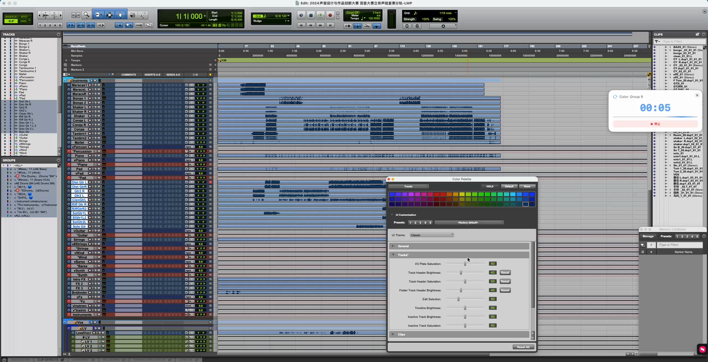Click the Play transport button
This screenshot has width=708, height=362.
tap(321, 15)
